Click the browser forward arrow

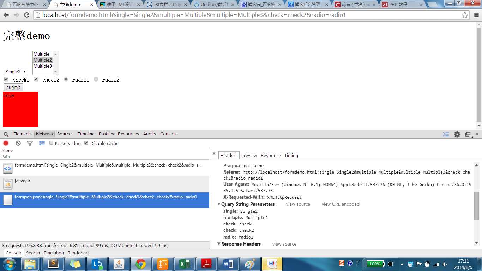16,15
